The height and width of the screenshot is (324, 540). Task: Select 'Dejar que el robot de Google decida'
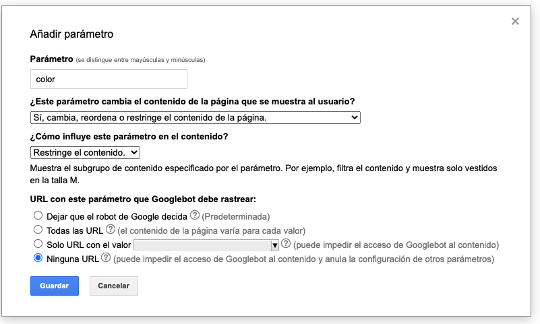(38, 216)
